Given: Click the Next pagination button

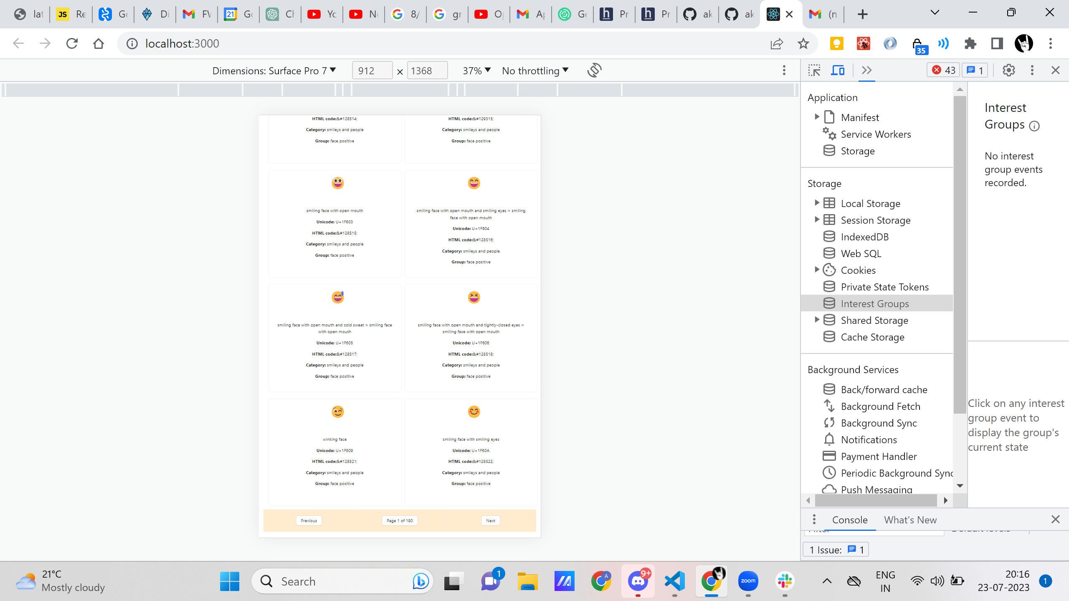Looking at the screenshot, I should click(490, 520).
